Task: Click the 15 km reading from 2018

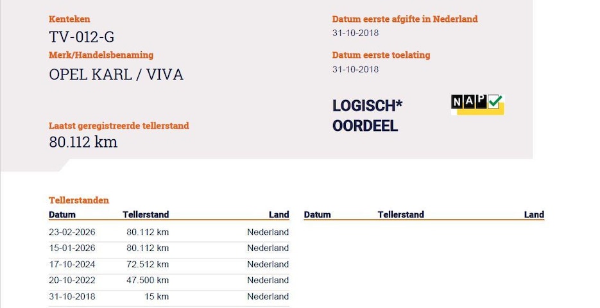Action: (157, 296)
